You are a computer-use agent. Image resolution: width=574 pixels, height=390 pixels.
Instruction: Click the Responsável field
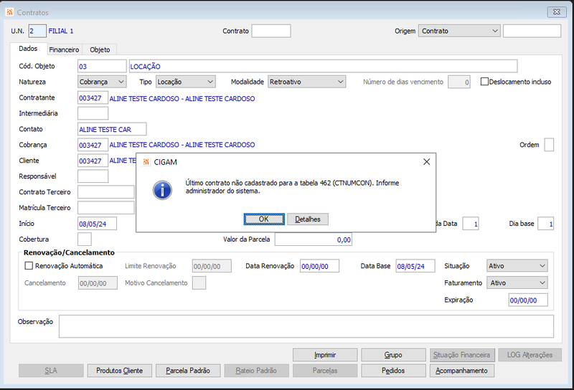pyautogui.click(x=93, y=176)
